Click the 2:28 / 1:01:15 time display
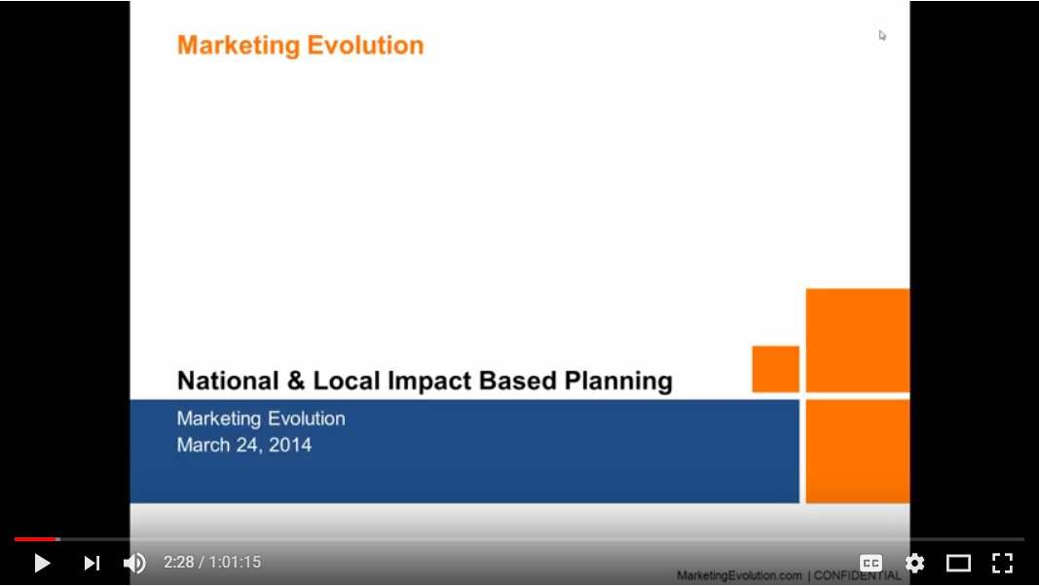Image resolution: width=1039 pixels, height=586 pixels. pos(212,563)
